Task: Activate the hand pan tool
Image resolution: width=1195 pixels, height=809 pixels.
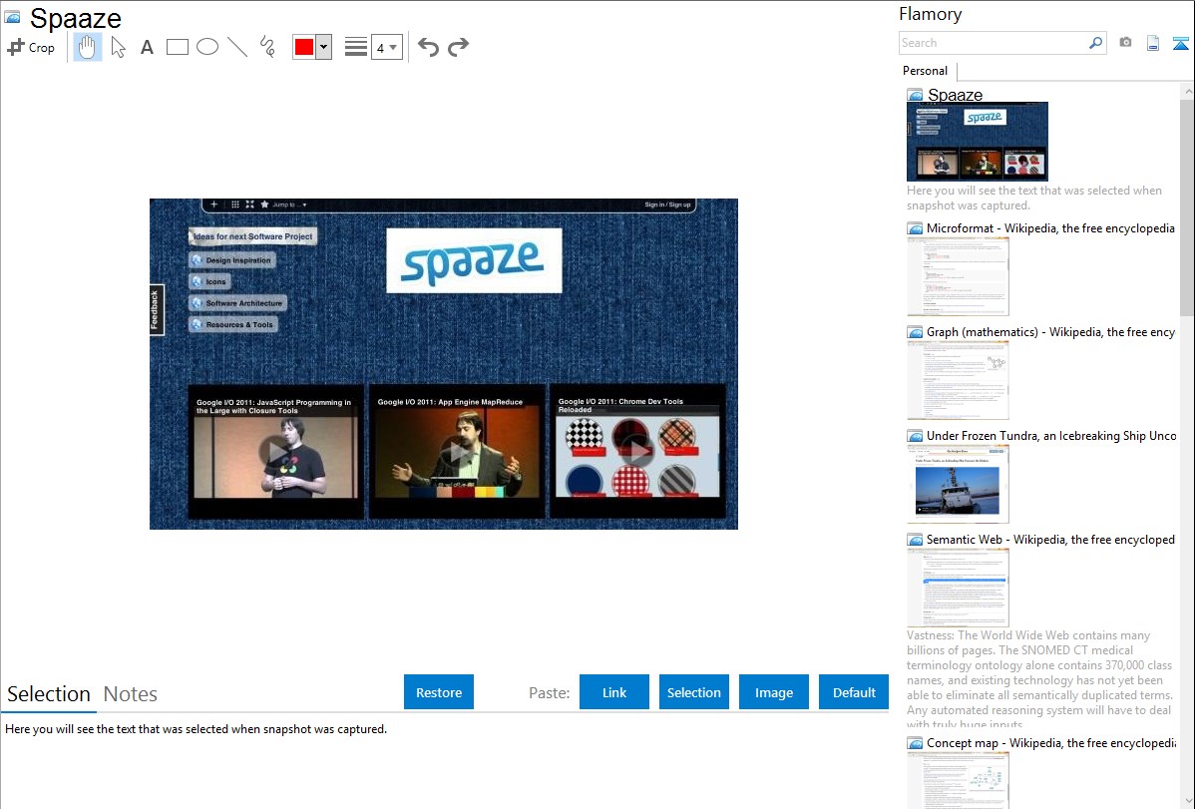Action: (x=88, y=47)
